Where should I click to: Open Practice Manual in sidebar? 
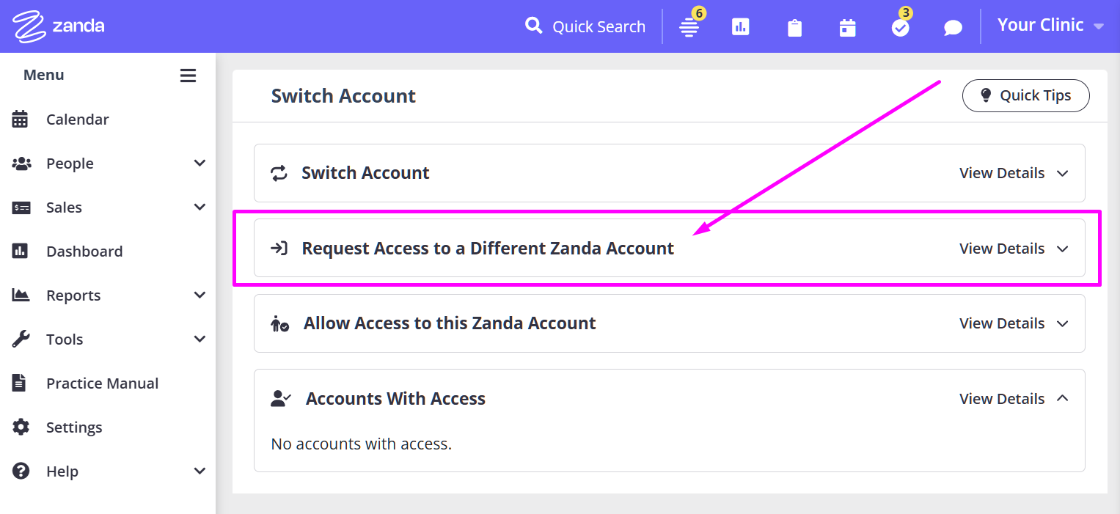click(x=102, y=383)
